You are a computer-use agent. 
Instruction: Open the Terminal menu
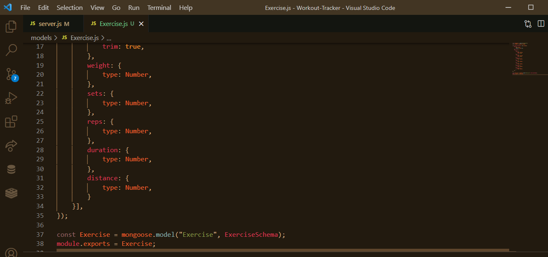[x=159, y=7]
